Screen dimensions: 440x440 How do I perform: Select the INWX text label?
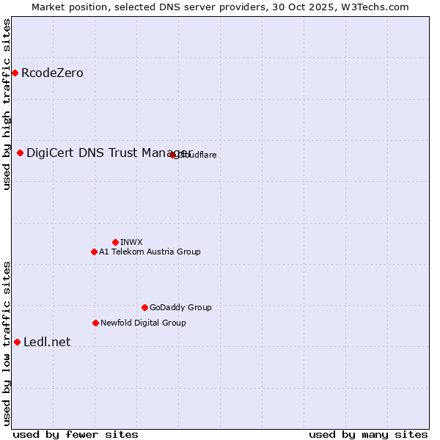131,242
